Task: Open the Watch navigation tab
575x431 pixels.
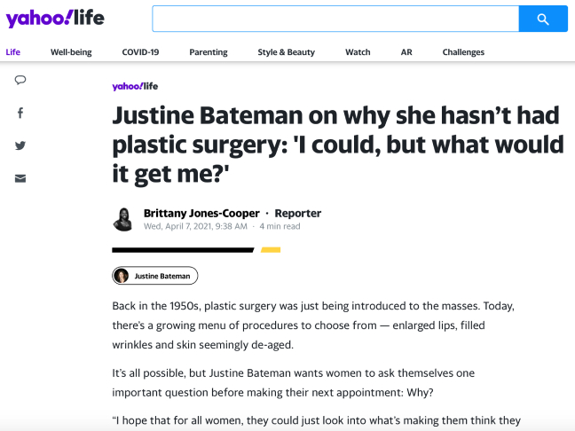Action: (358, 52)
